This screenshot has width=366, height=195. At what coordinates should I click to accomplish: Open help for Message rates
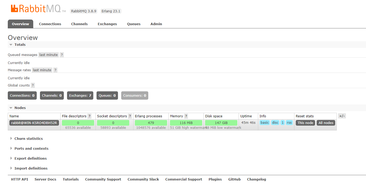tap(55, 70)
